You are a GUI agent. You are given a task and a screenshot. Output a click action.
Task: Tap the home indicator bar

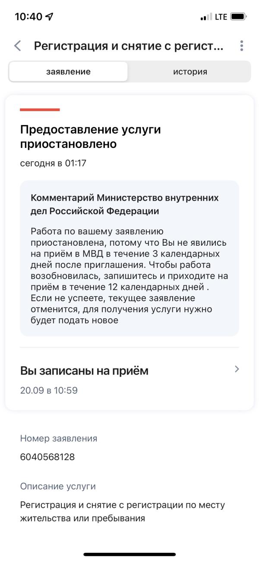pos(129,554)
